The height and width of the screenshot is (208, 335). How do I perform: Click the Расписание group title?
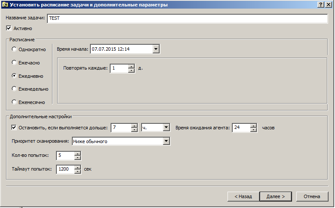[x=22, y=40]
